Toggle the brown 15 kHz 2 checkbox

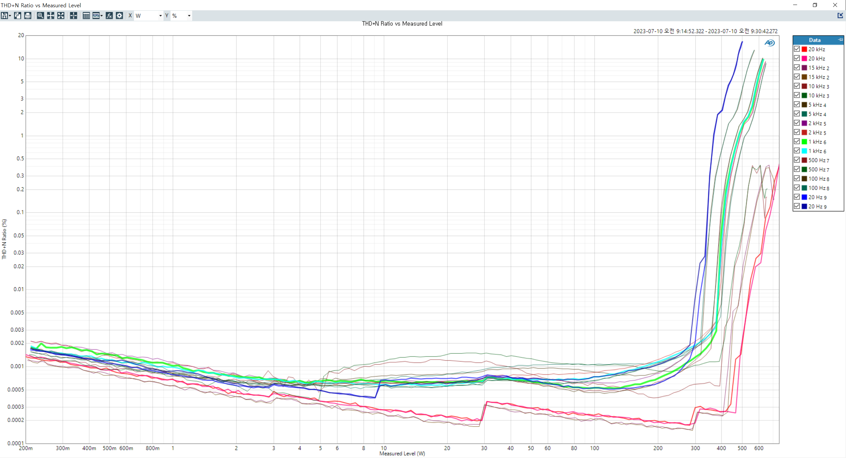(x=797, y=77)
